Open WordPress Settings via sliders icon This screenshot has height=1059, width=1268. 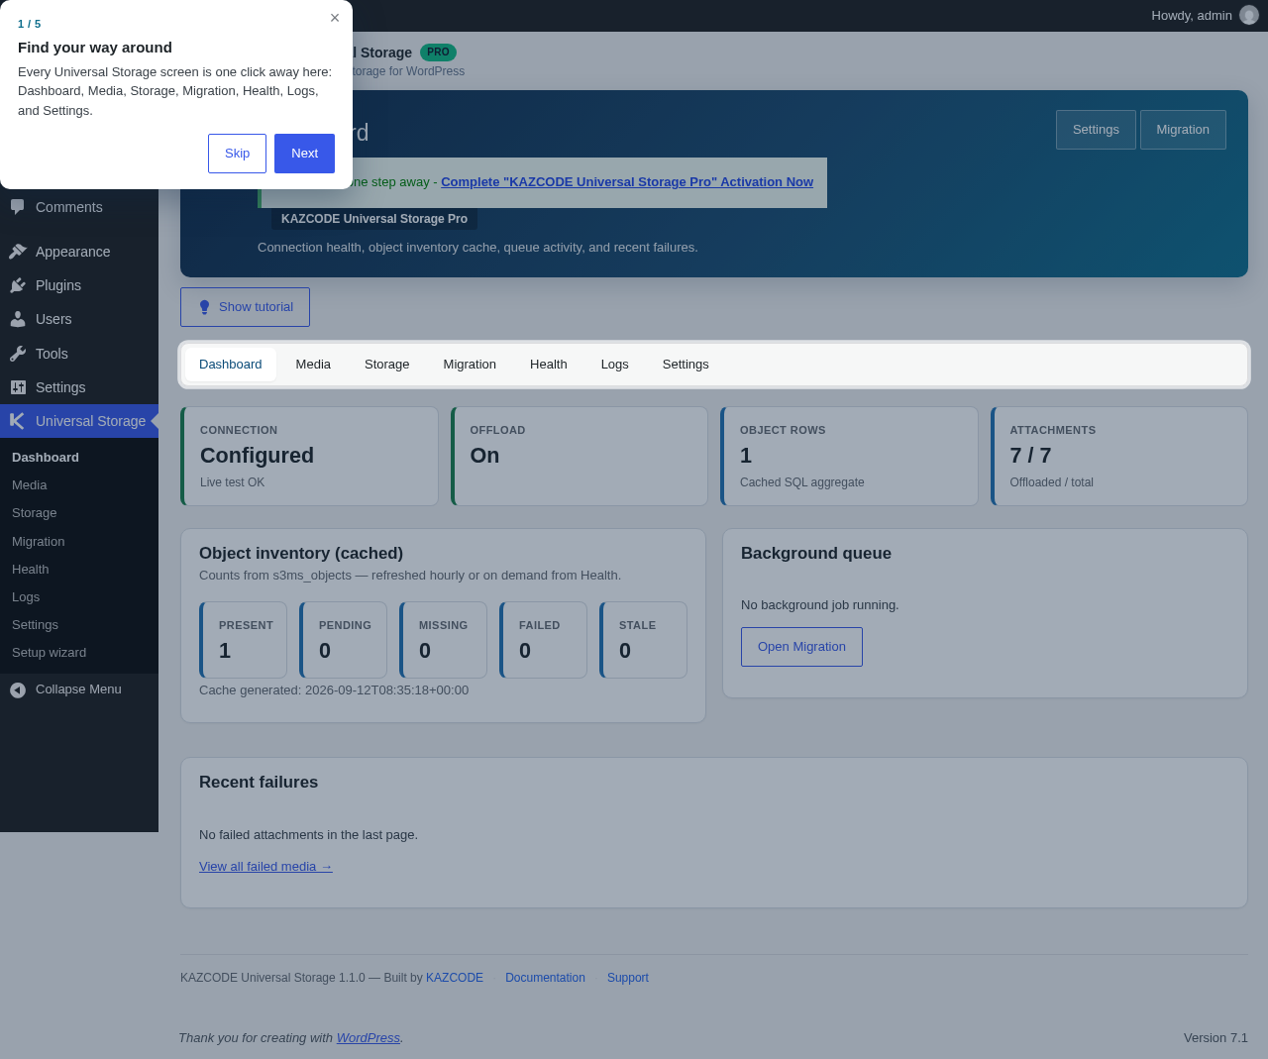[x=17, y=387]
